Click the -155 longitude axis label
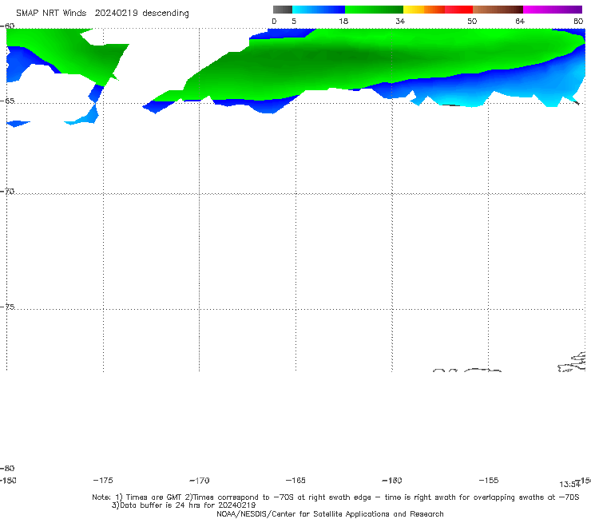The width and height of the screenshot is (591, 519). (x=489, y=481)
